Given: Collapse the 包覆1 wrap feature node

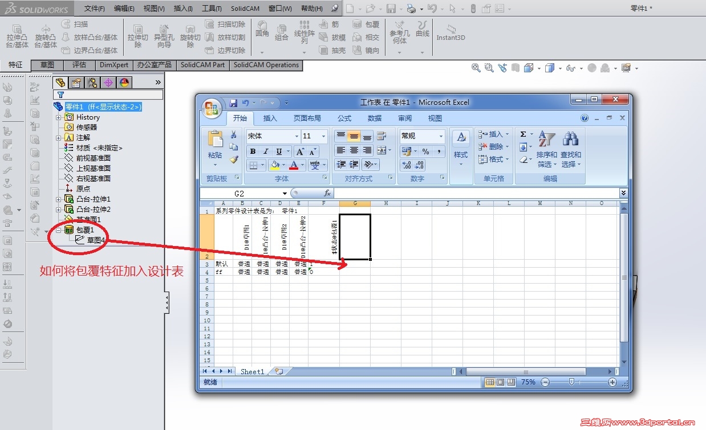Looking at the screenshot, I should pos(58,230).
